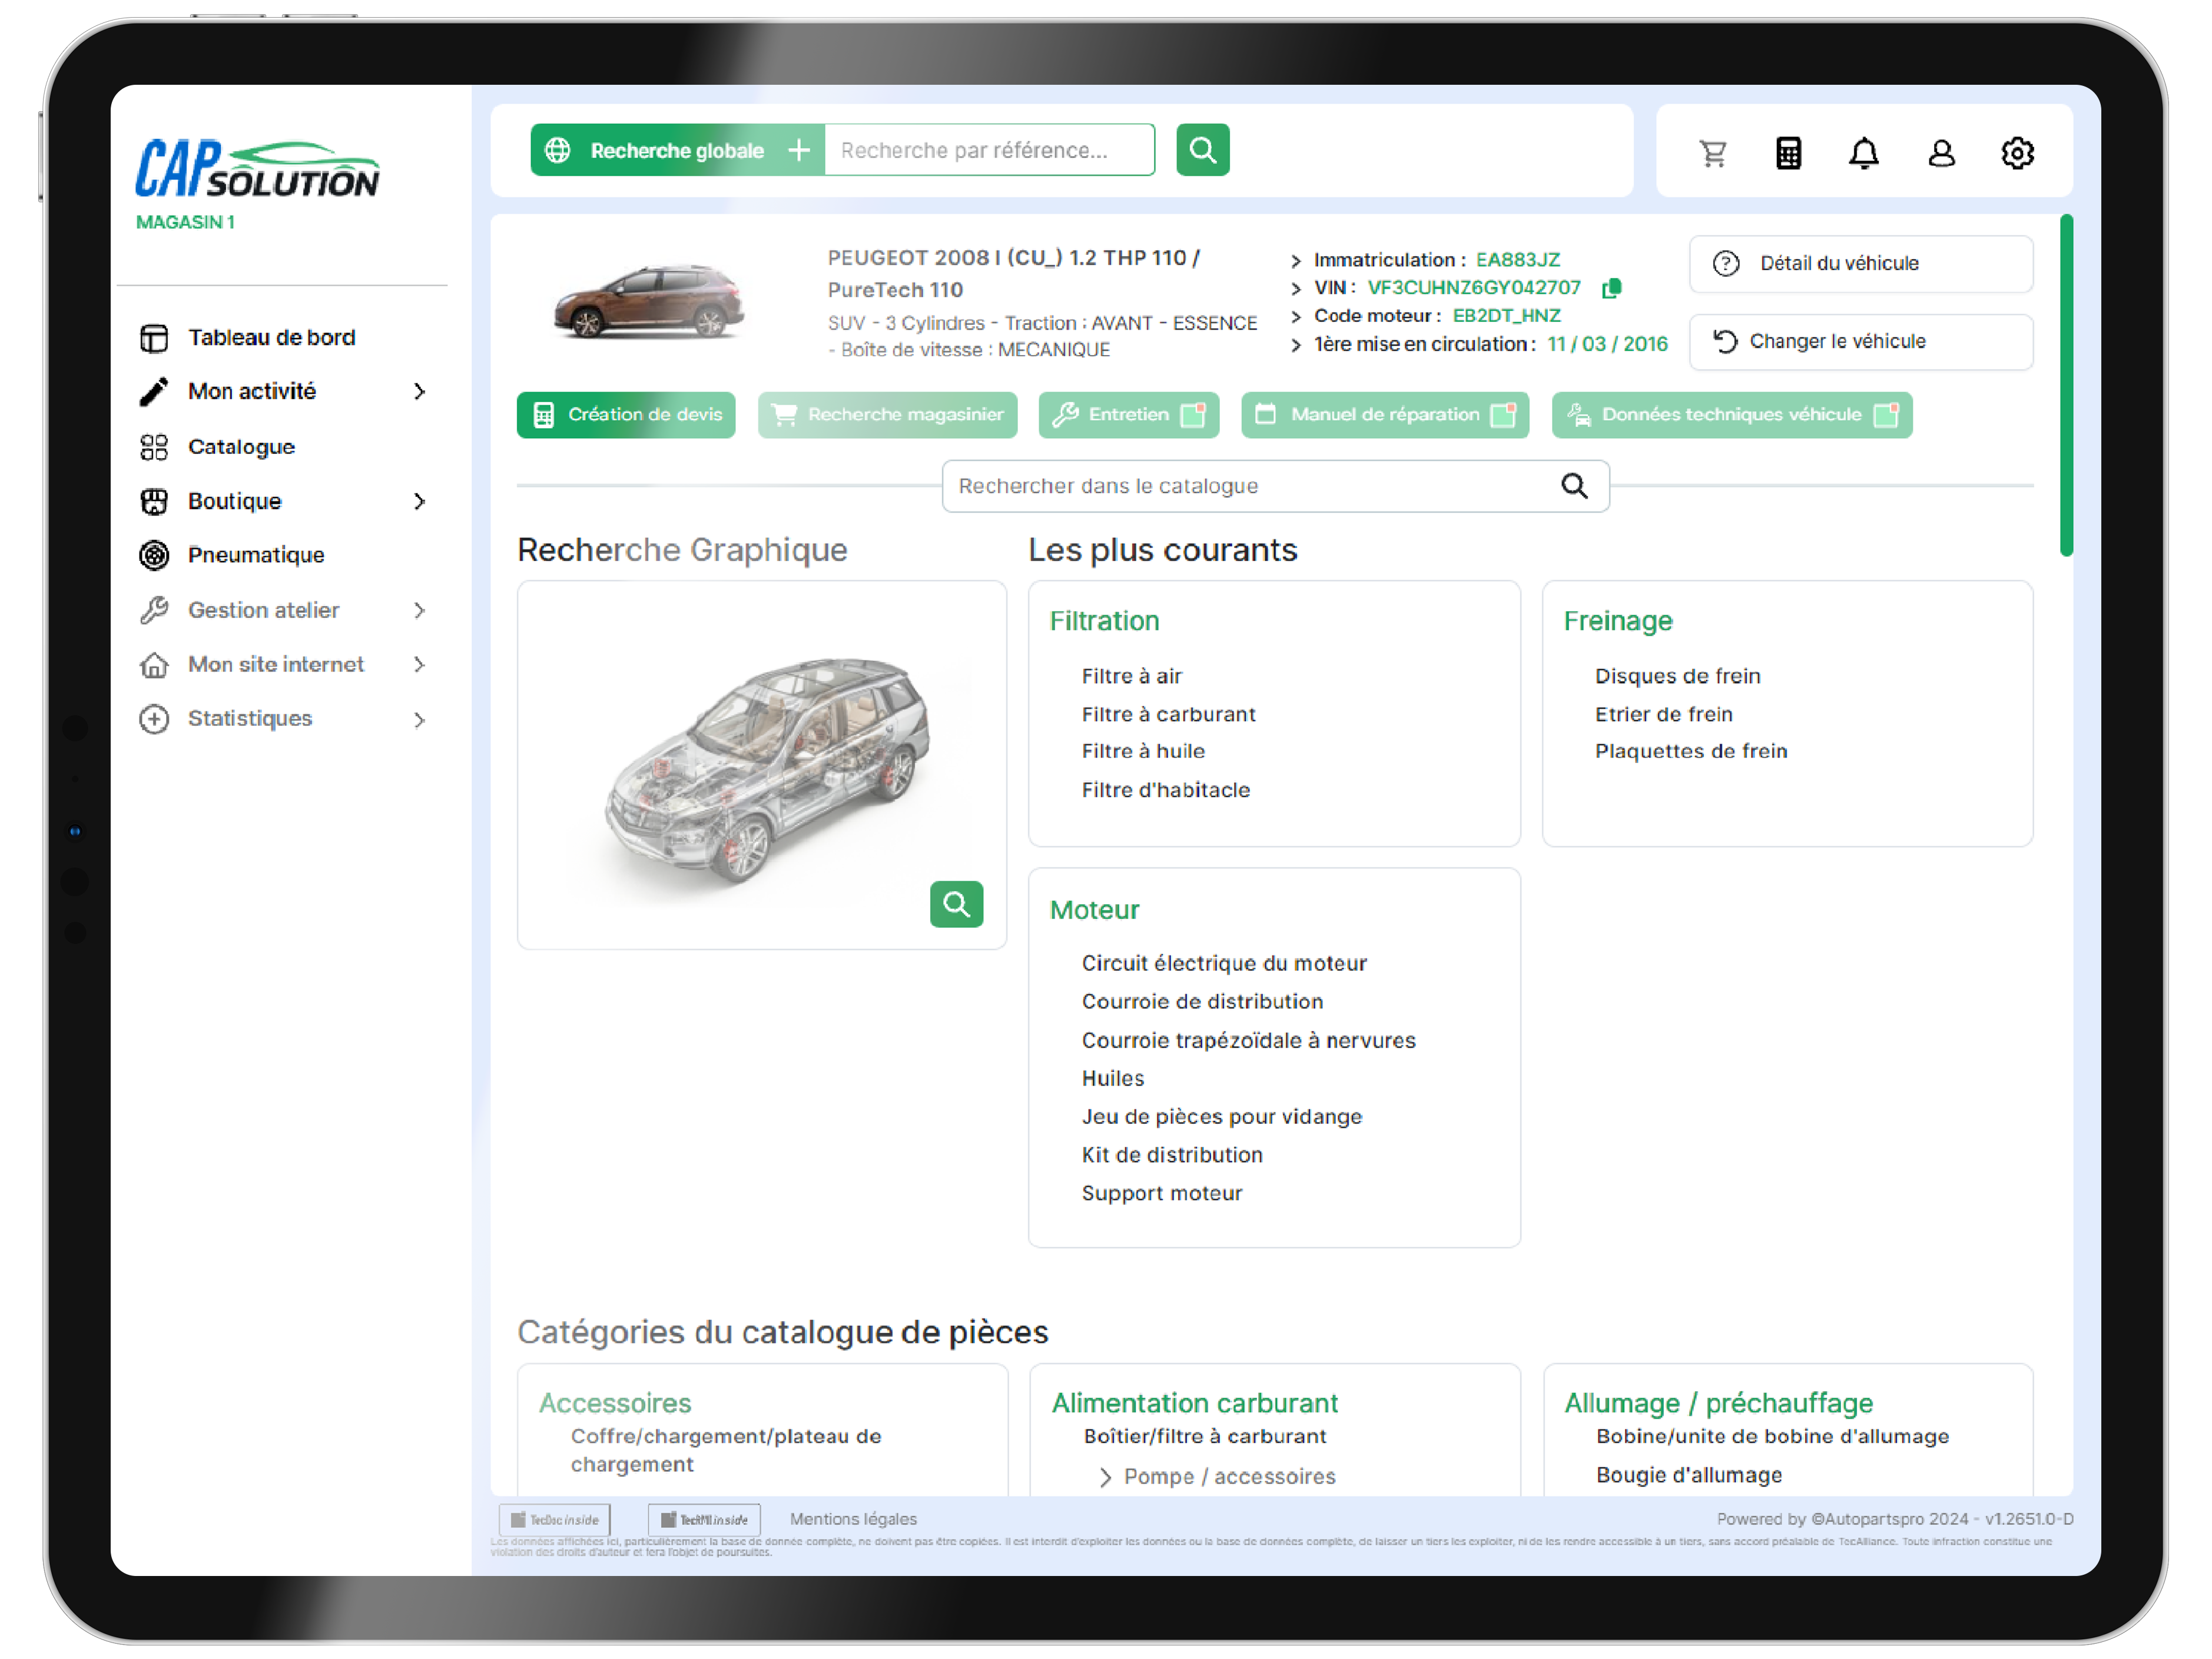The image size is (2212, 1659).
Task: Expand Mon activité submenu
Action: coord(419,391)
